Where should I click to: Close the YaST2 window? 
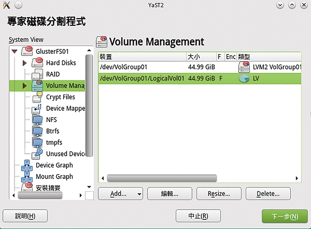pos(304,5)
